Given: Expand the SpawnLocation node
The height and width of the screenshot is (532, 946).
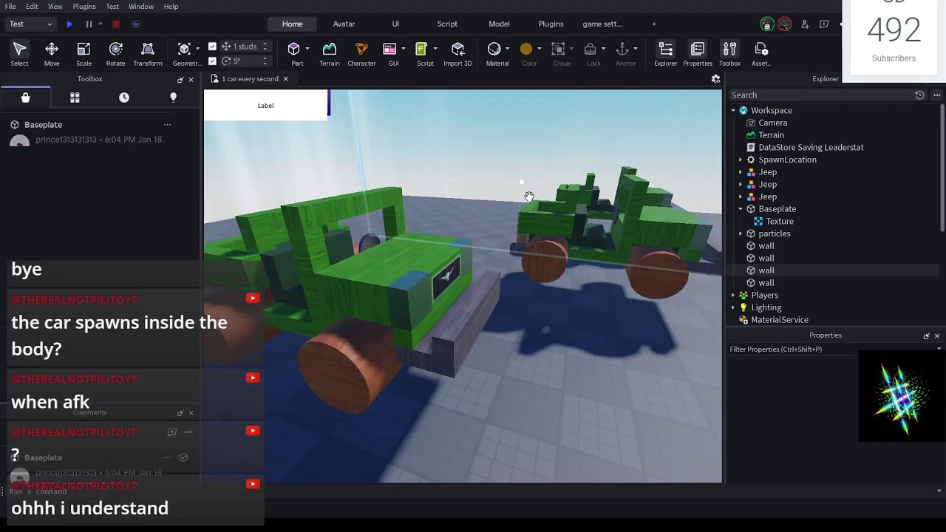Looking at the screenshot, I should tap(741, 160).
